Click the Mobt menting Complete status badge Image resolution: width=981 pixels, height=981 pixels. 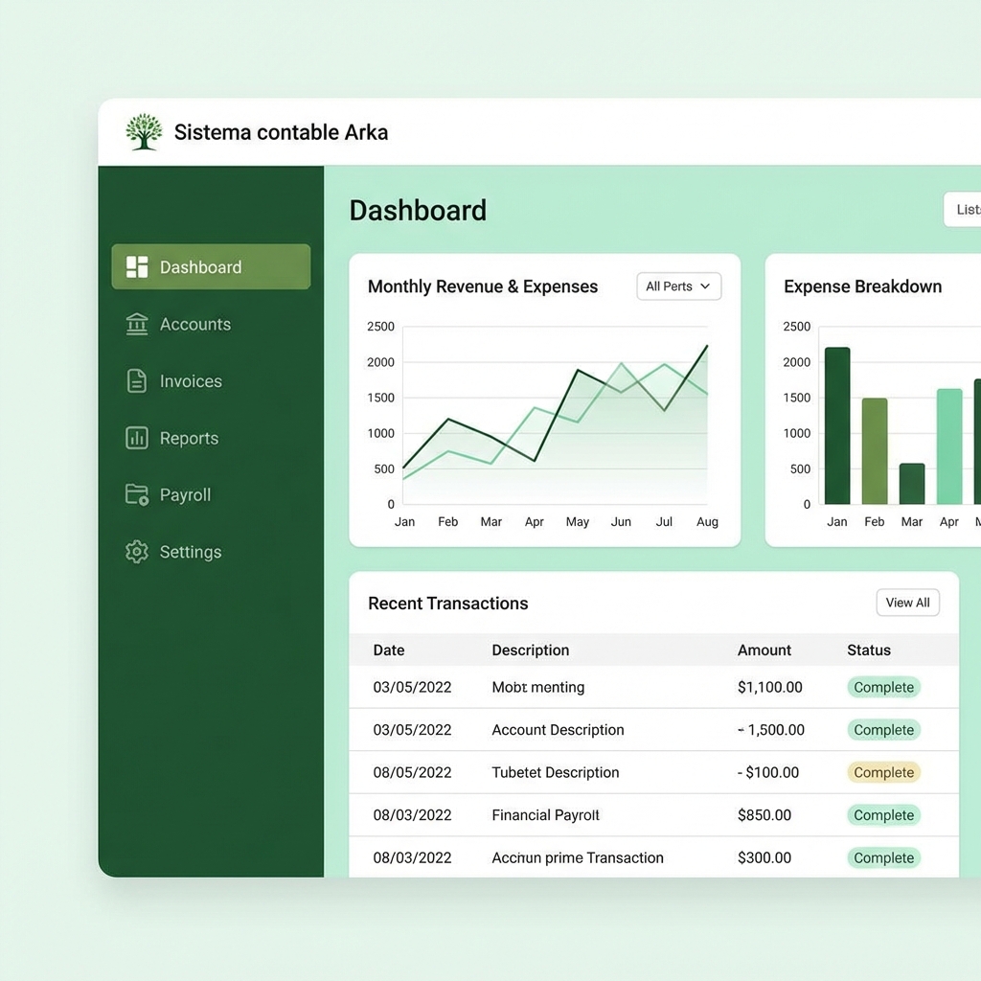[883, 687]
